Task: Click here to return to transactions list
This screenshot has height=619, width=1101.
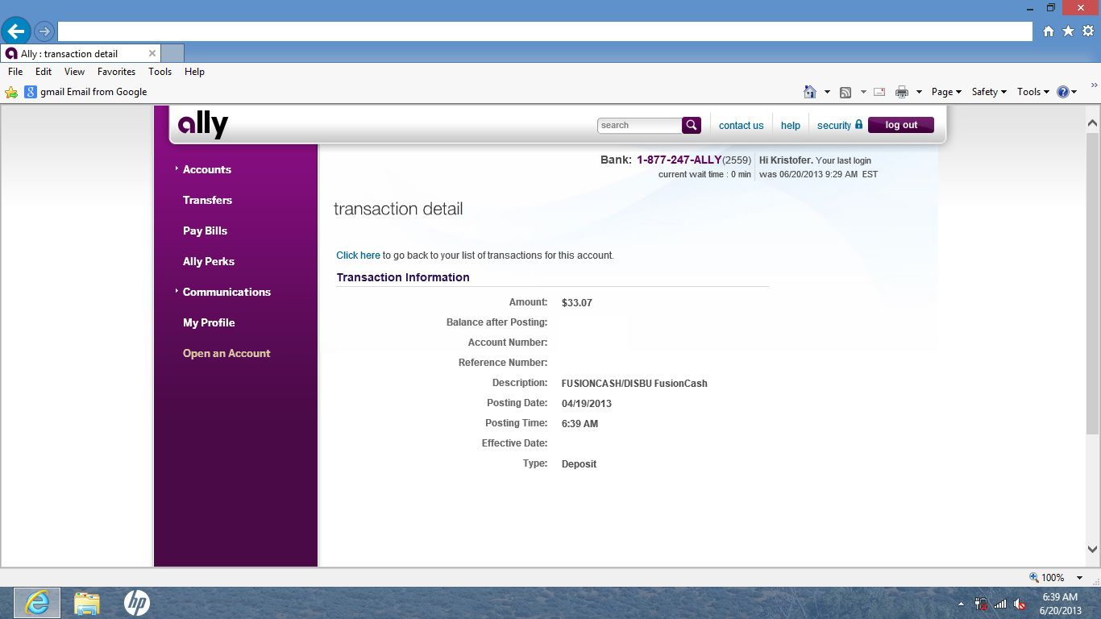Action: click(358, 255)
